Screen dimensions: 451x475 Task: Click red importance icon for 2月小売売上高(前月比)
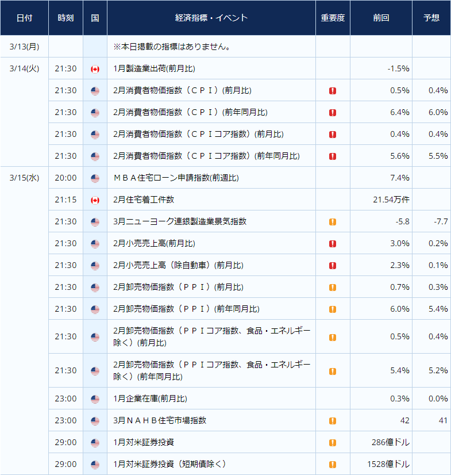coord(333,244)
